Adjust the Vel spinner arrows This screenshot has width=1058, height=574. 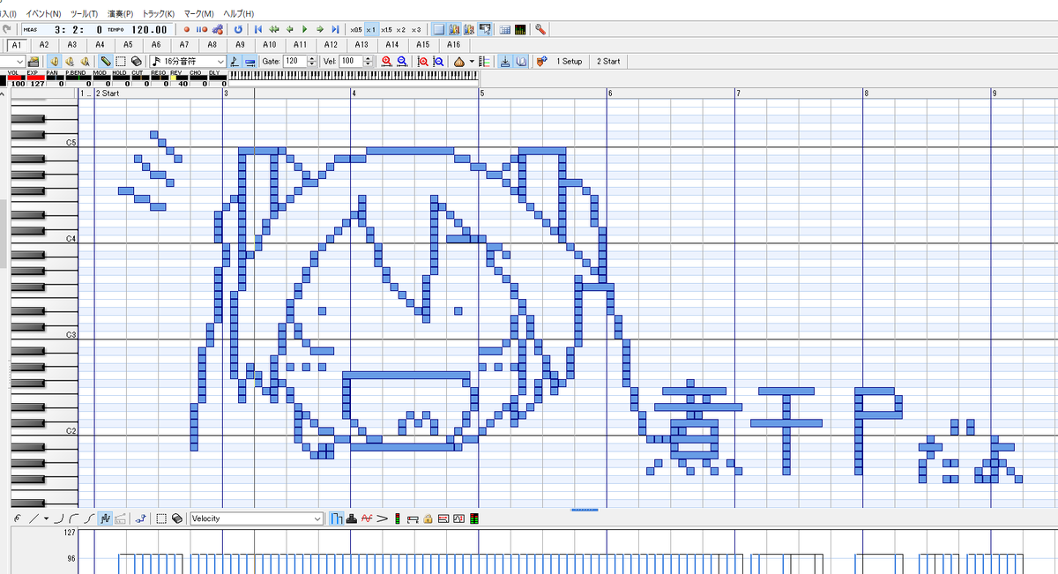click(369, 62)
